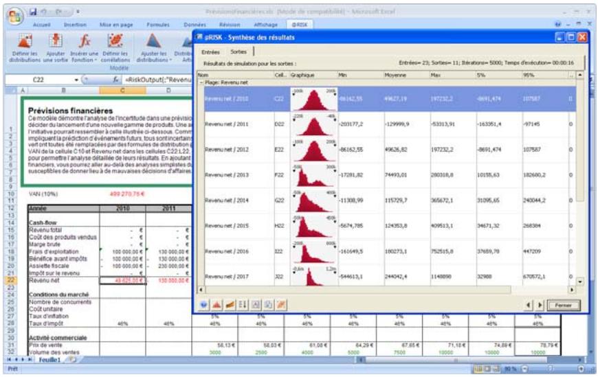Select the Feuille1 sheet tab
This screenshot has width=598, height=377.
(49, 359)
